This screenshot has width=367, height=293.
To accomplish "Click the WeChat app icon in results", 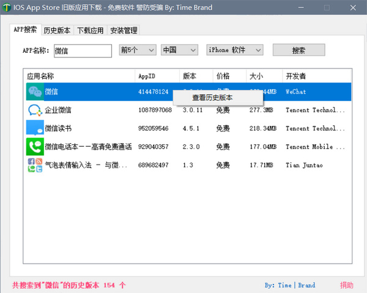I will 34,92.
